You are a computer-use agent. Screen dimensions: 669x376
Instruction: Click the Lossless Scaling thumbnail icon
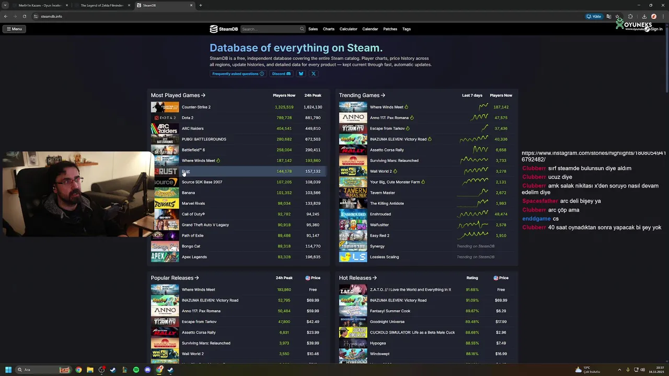click(x=353, y=257)
